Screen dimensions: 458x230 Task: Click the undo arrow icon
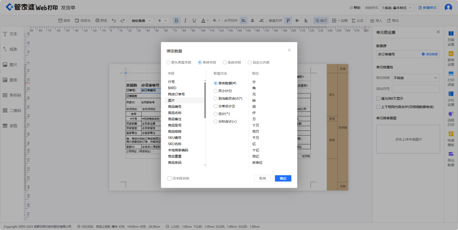pos(114,20)
